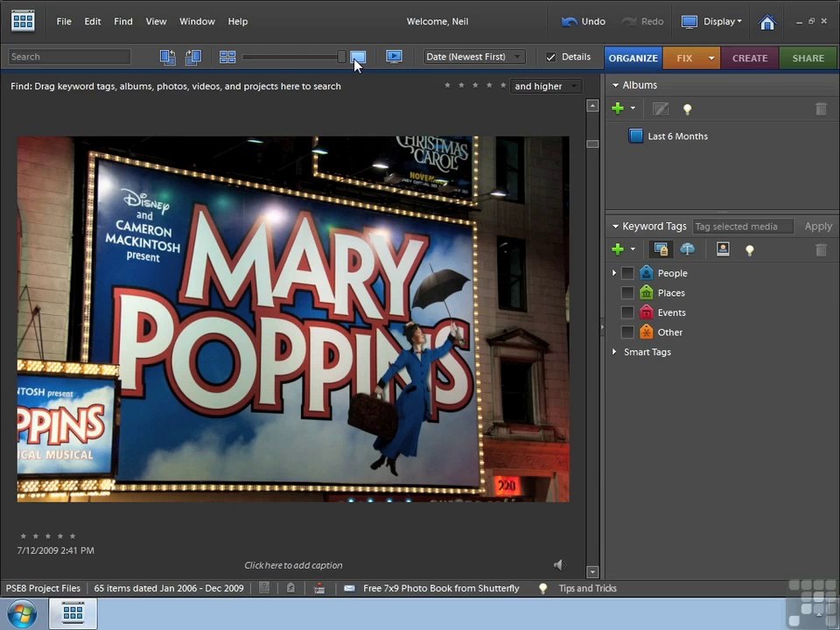Switch to the CREATE tab
The height and width of the screenshot is (630, 840).
750,58
